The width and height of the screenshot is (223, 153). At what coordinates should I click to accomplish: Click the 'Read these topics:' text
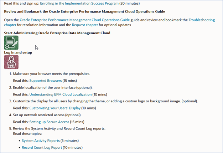pyautogui.click(x=27, y=134)
